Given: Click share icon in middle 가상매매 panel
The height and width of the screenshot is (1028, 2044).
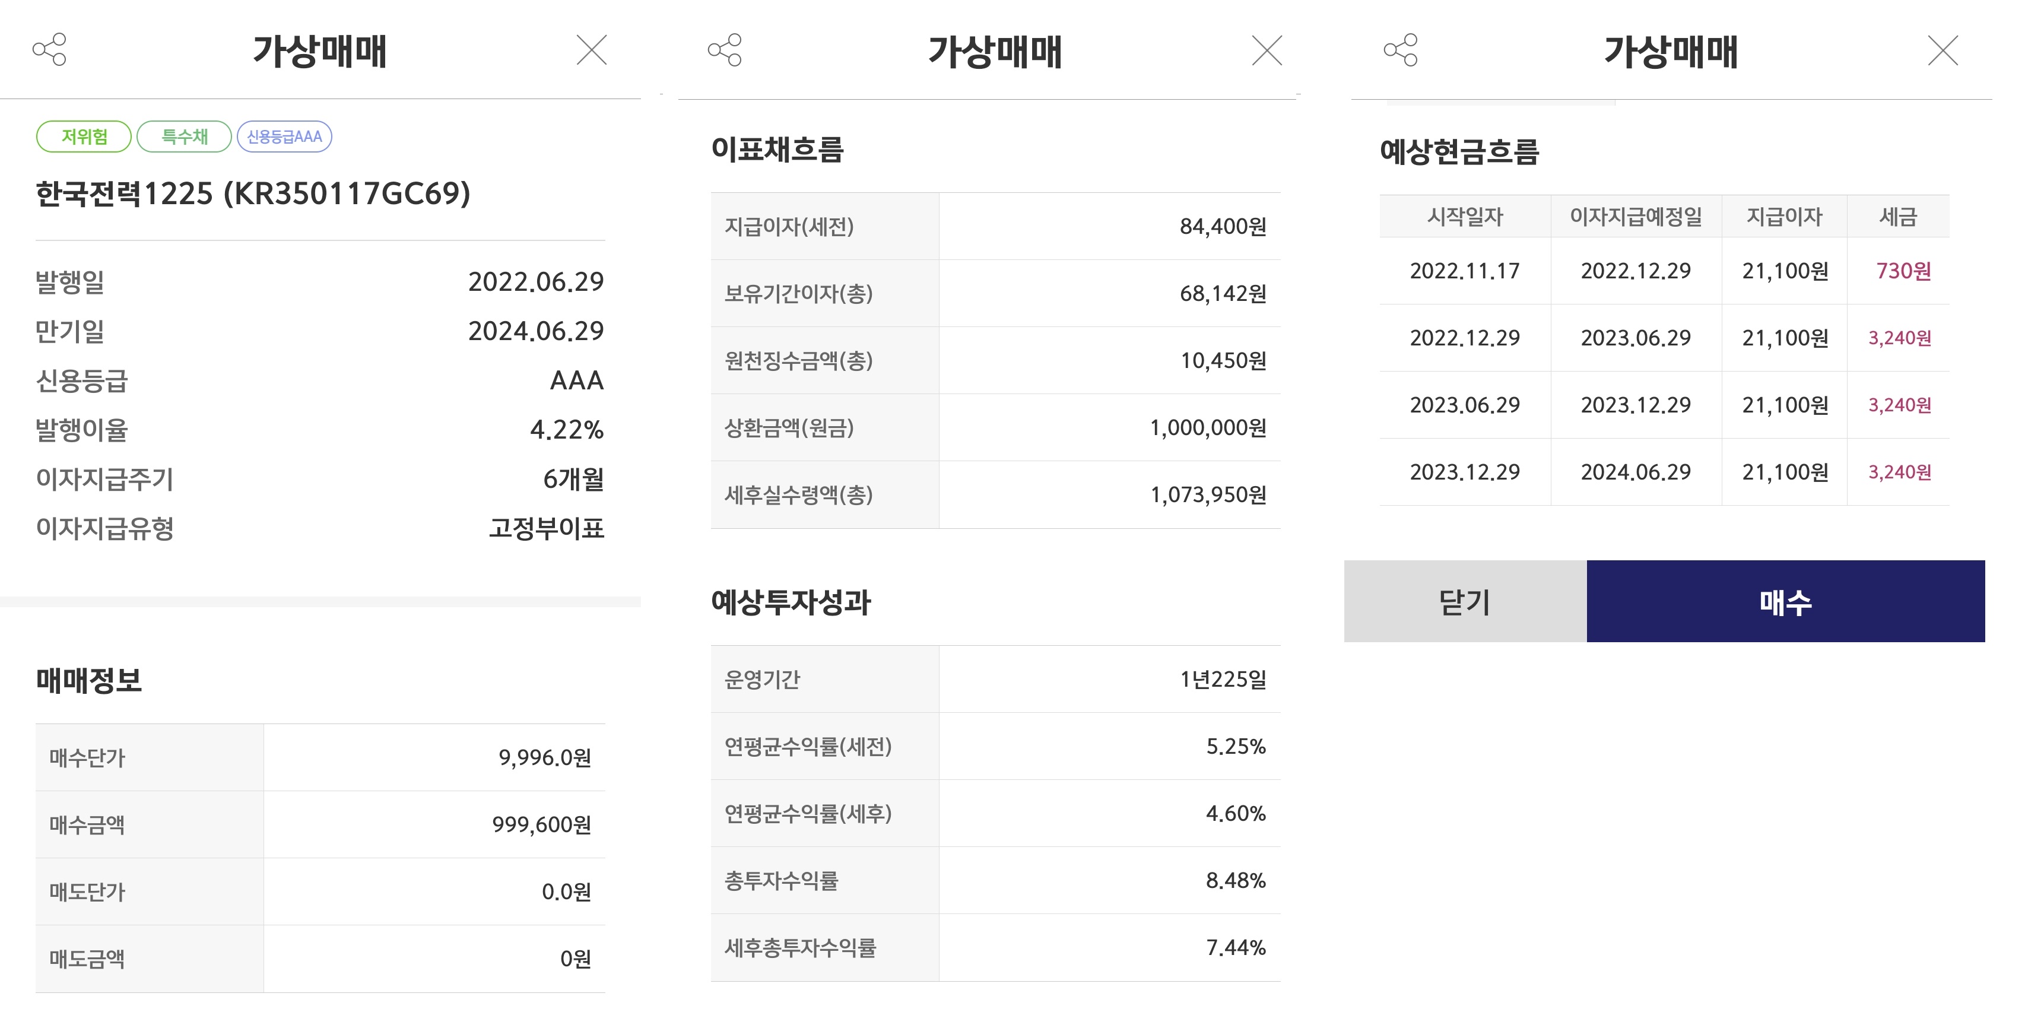Looking at the screenshot, I should click(x=725, y=50).
